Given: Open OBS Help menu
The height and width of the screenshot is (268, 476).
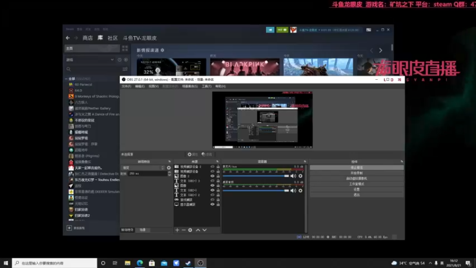Looking at the screenshot, I should point(220,86).
